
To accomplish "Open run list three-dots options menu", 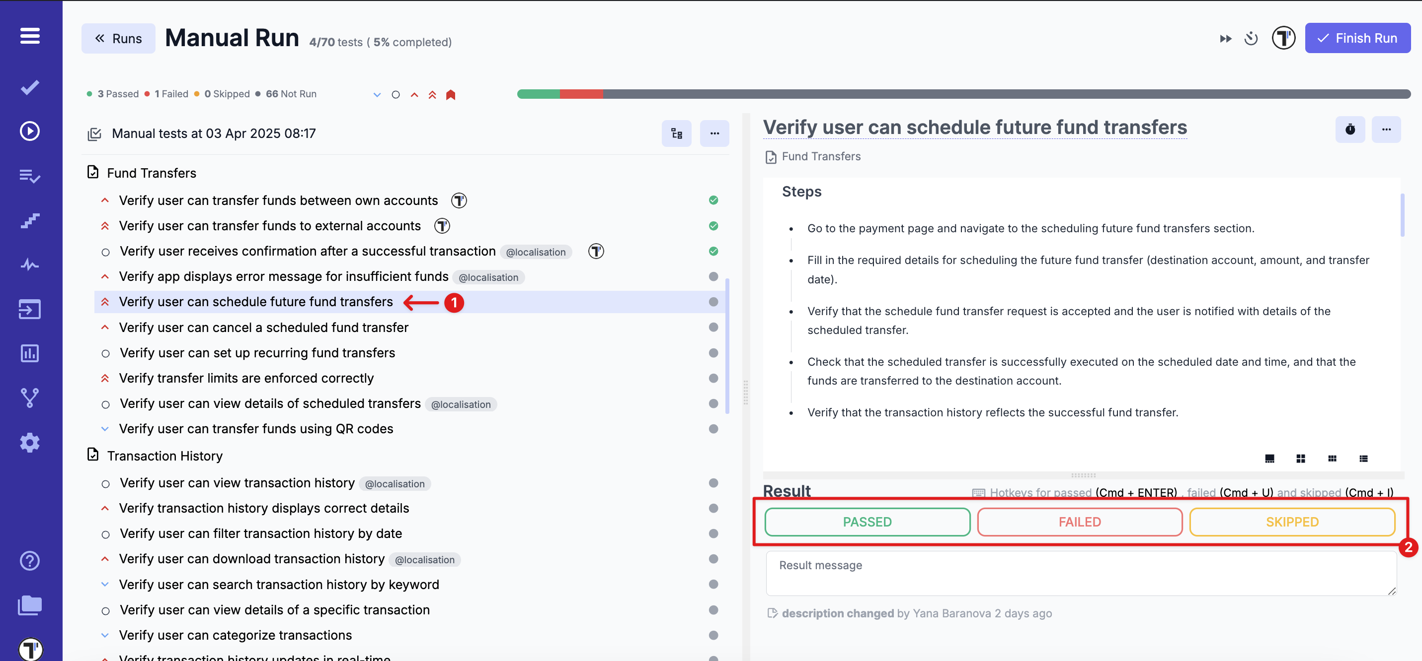I will tap(714, 133).
